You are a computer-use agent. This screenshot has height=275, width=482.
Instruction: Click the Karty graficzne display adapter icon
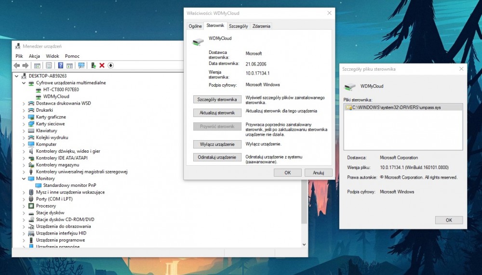point(31,117)
